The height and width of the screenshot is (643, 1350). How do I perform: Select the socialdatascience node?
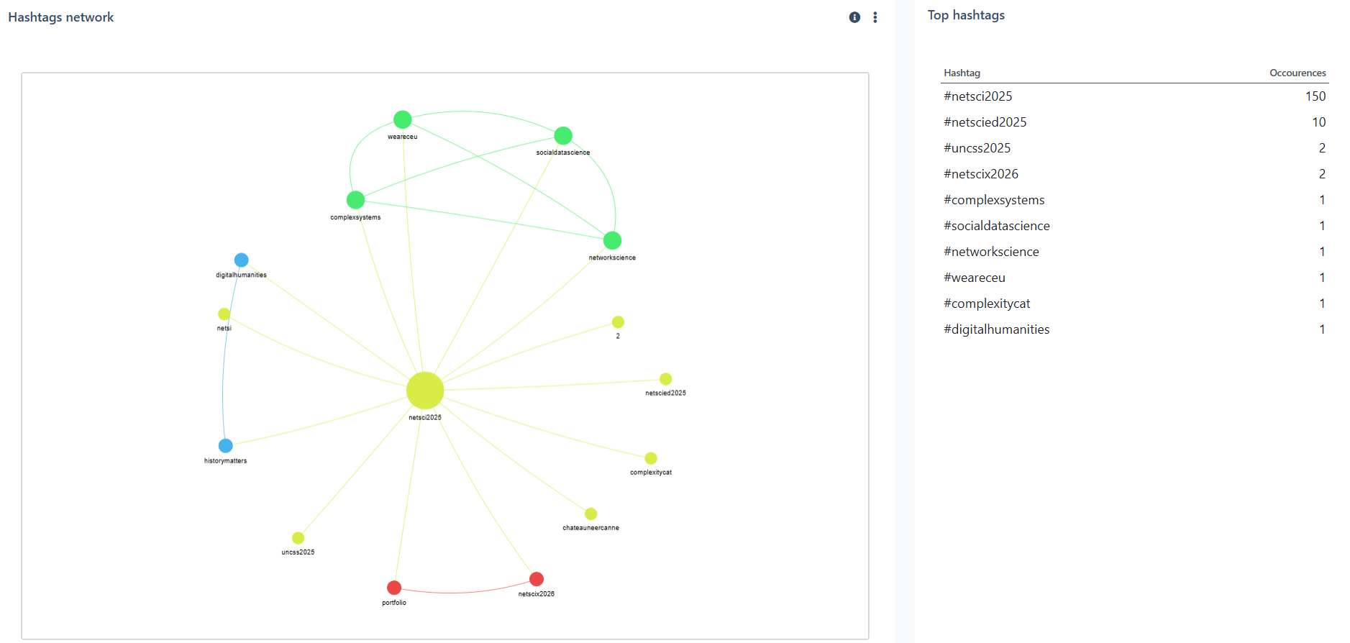563,135
